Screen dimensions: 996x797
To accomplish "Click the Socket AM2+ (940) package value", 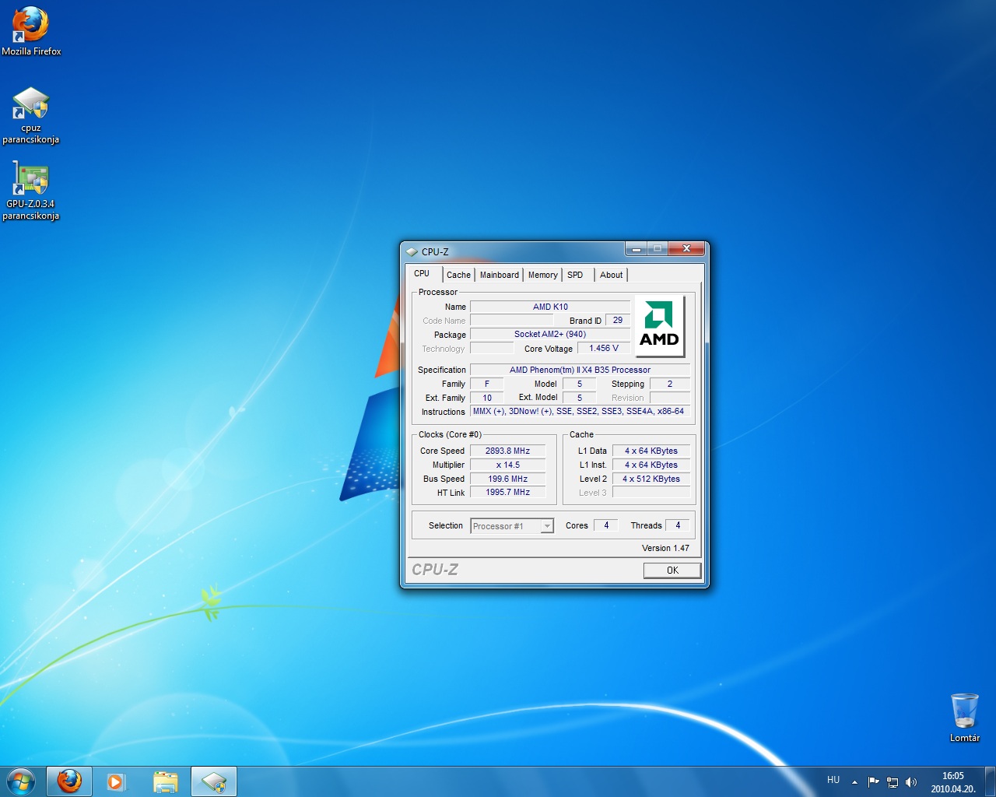I will 550,334.
